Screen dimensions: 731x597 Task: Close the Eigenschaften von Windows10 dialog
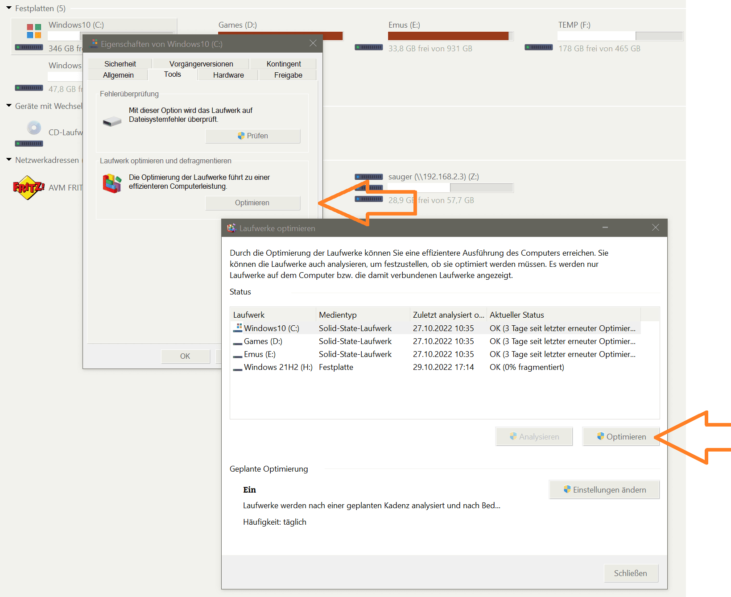coord(313,43)
